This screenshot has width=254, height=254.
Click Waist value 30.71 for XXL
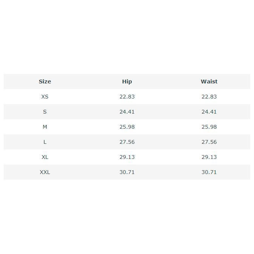tap(209, 172)
